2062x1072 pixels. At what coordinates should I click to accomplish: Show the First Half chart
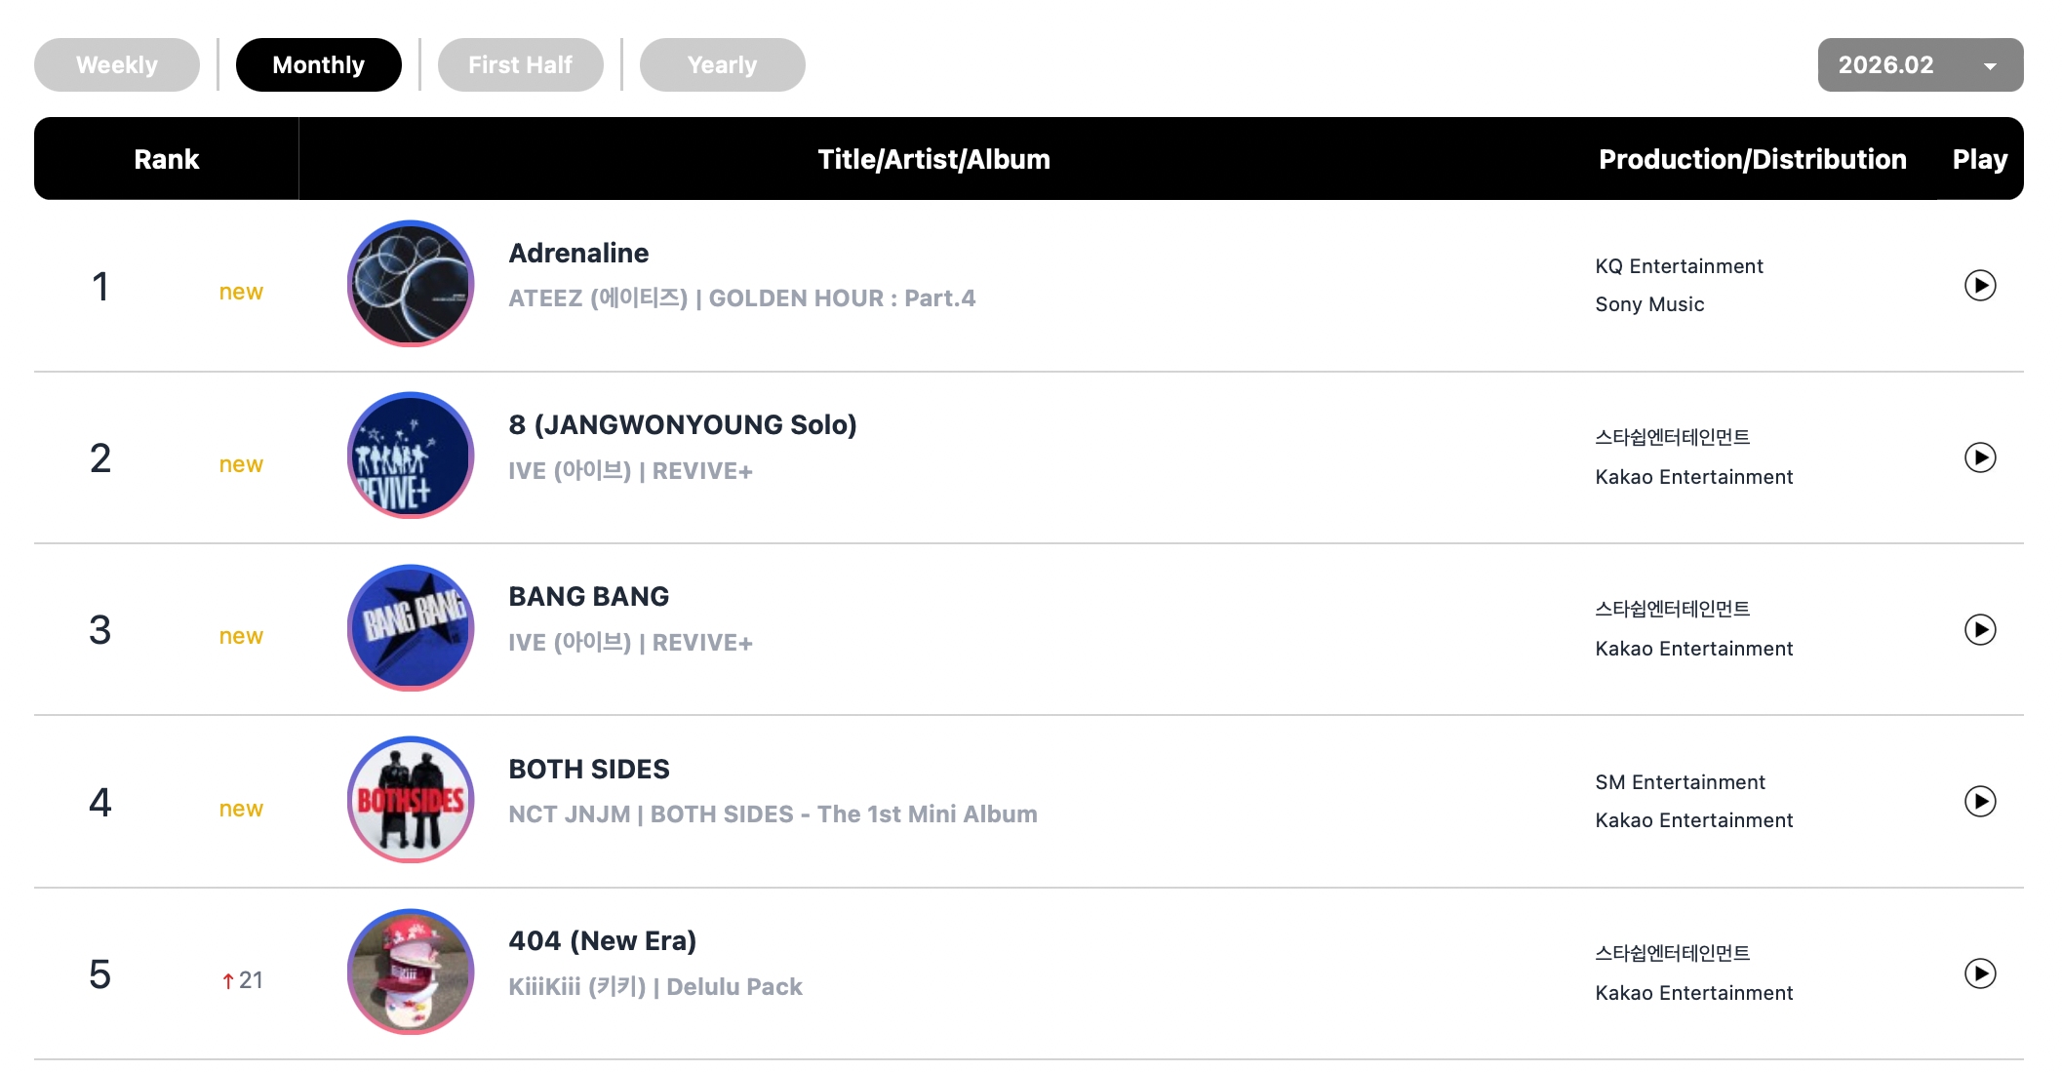[x=520, y=65]
